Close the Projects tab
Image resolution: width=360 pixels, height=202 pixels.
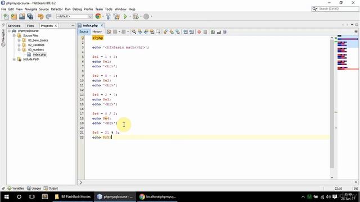pos(56,26)
